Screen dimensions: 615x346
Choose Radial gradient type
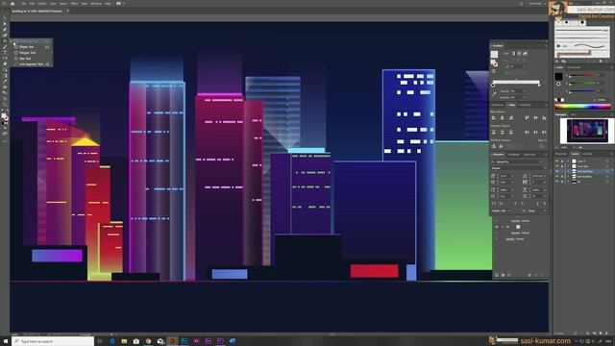pos(519,54)
